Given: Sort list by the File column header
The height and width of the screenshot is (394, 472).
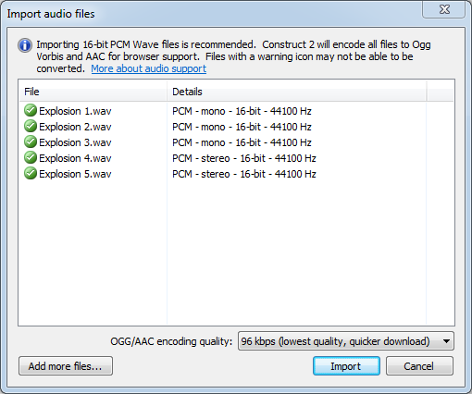Looking at the screenshot, I should click(93, 92).
